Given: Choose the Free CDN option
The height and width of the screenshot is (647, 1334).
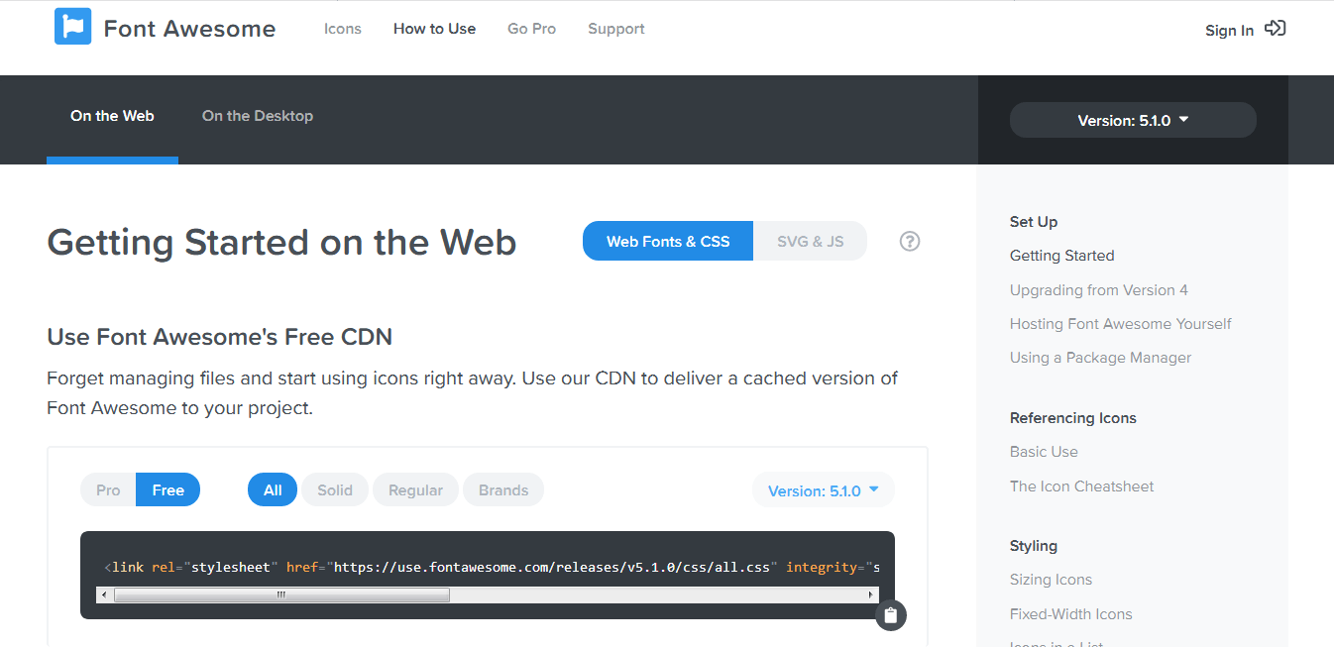Looking at the screenshot, I should tap(167, 489).
